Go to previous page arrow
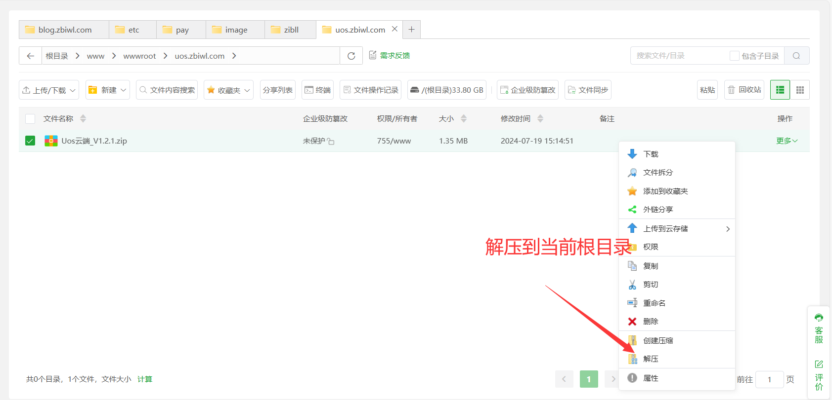832x400 pixels. pyautogui.click(x=564, y=379)
